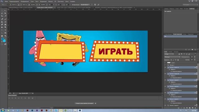Hide the Эллипс 1 копия 11 layer

[165, 68]
